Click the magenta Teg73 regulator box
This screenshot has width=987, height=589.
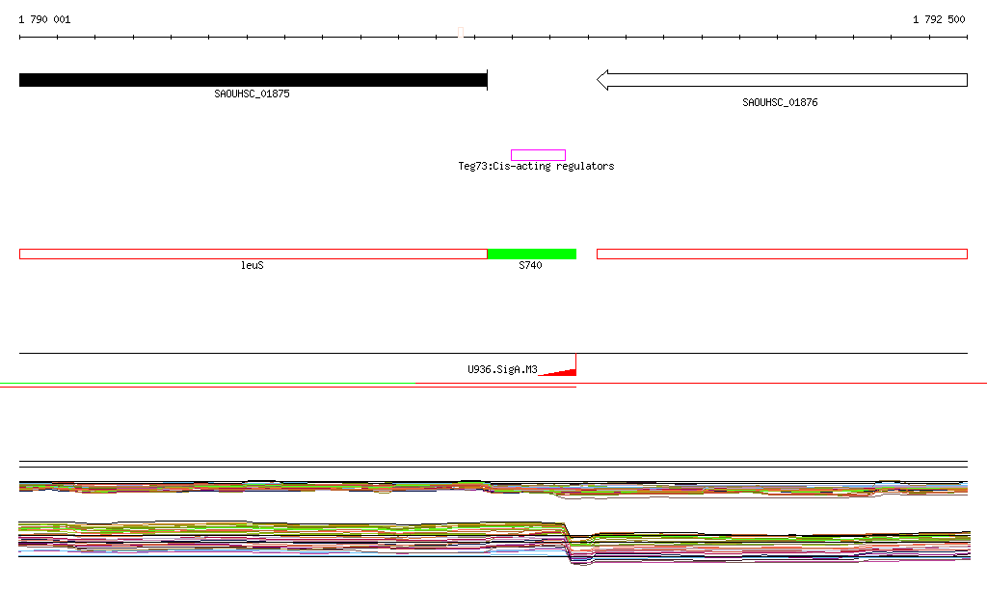click(538, 155)
